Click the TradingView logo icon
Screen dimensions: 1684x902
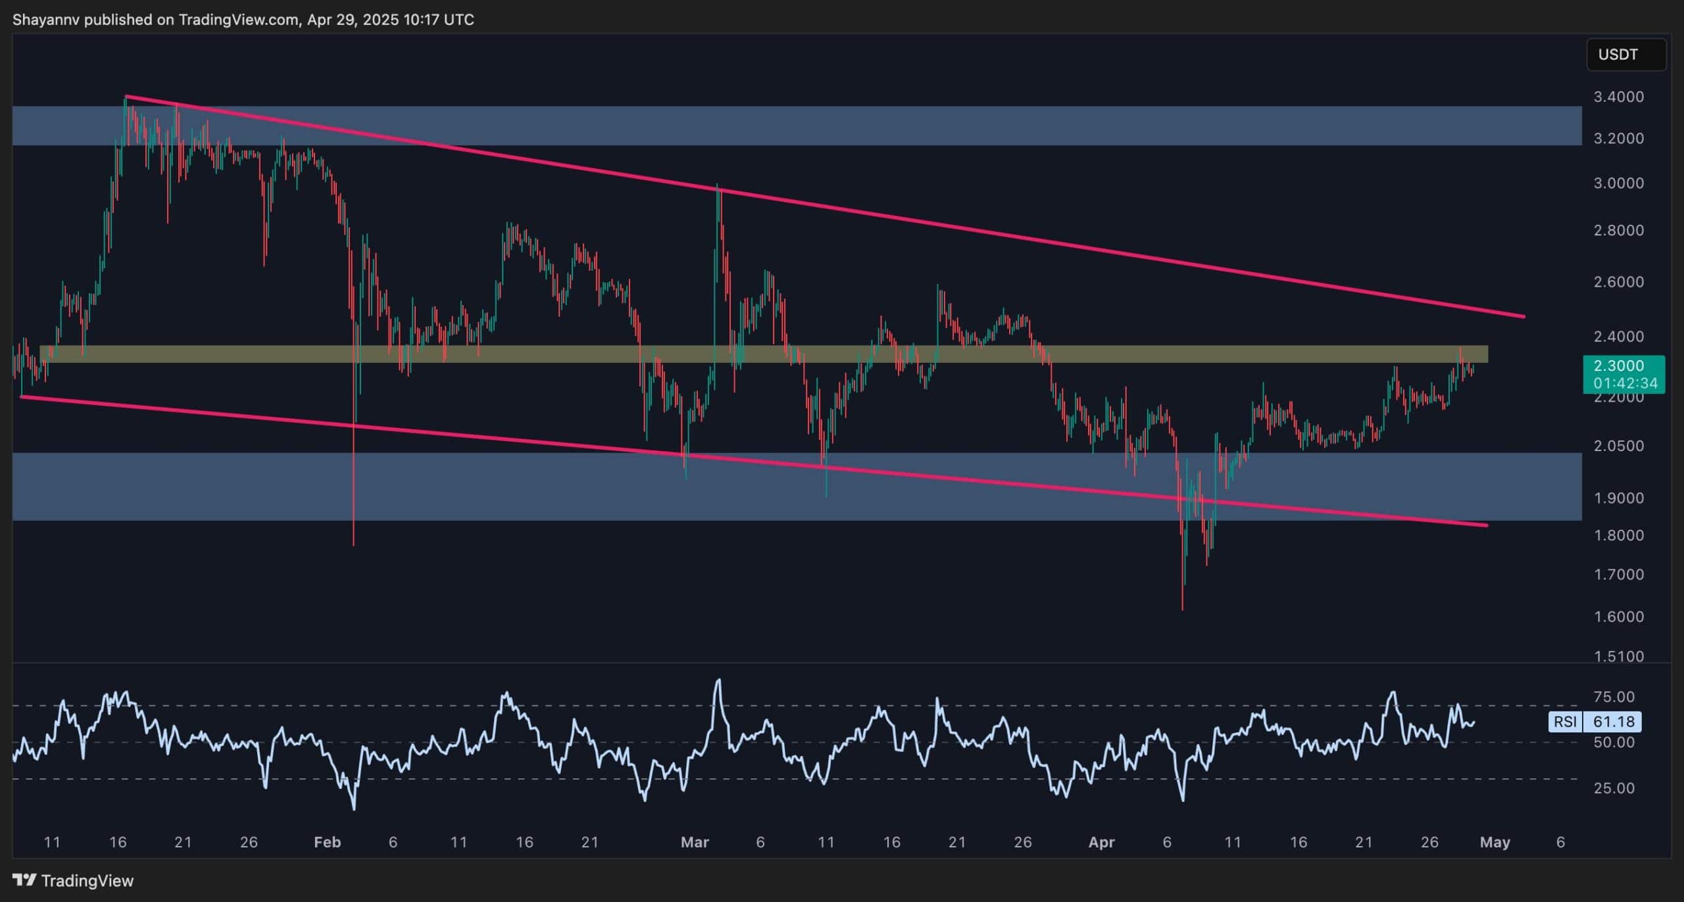24,880
